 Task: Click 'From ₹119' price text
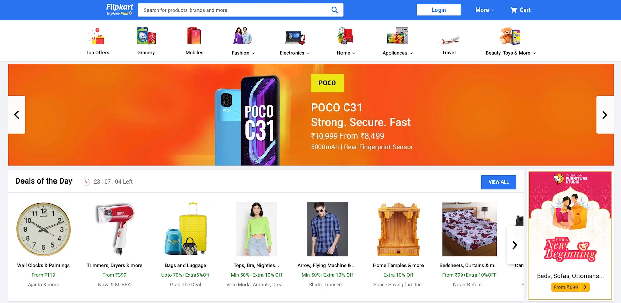(44, 275)
